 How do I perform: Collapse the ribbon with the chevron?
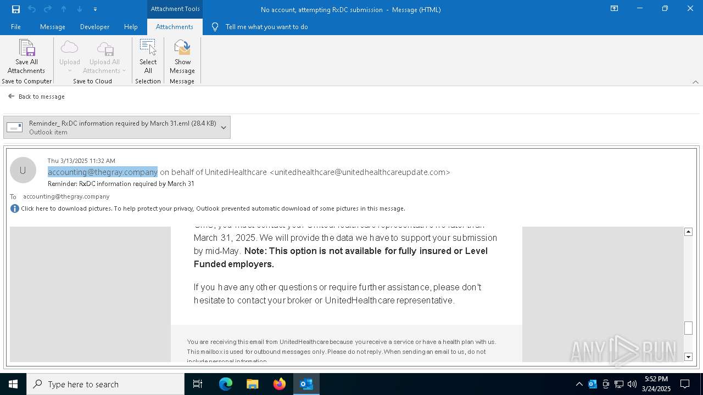695,82
